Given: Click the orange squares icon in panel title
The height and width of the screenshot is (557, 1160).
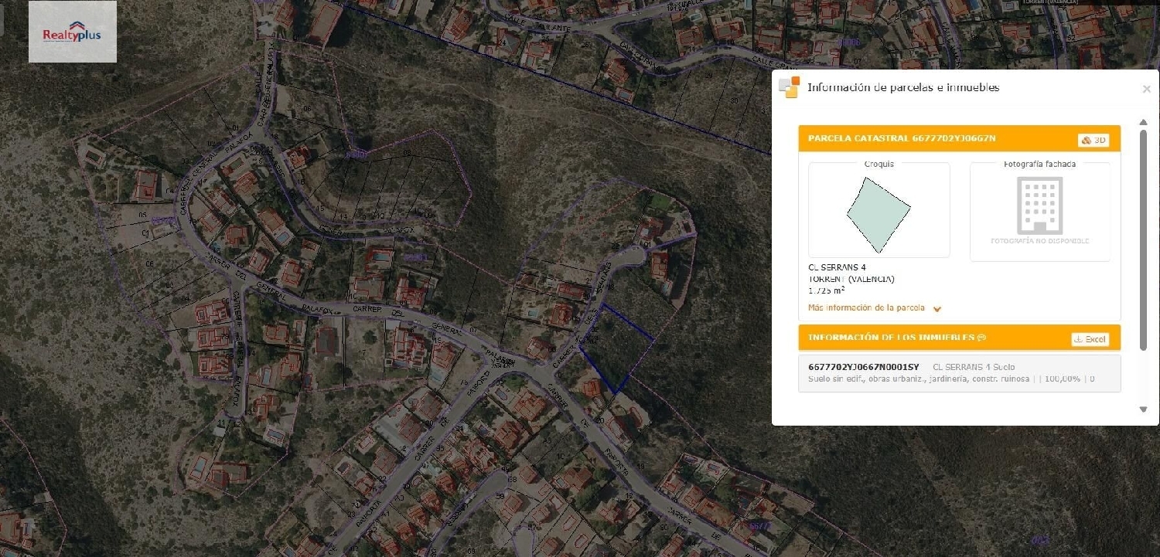Looking at the screenshot, I should tap(790, 87).
